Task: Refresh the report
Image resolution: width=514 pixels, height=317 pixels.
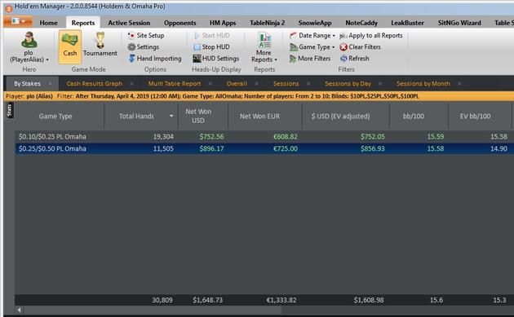Action: [x=355, y=59]
